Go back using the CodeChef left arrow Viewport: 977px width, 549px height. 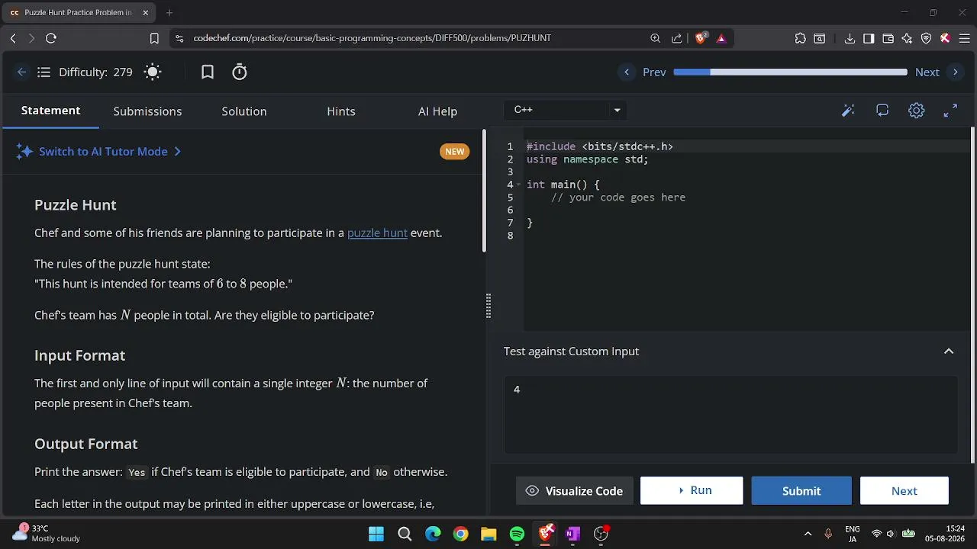tap(21, 72)
